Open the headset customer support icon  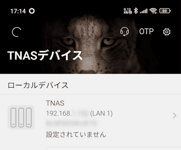124,31
